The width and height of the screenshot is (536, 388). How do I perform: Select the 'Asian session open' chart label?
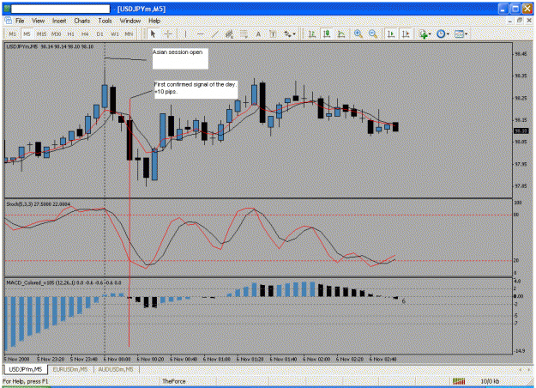[x=180, y=58]
